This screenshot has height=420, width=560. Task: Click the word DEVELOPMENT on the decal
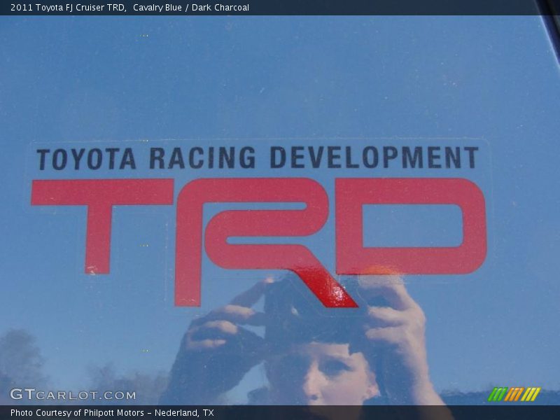tap(374, 157)
